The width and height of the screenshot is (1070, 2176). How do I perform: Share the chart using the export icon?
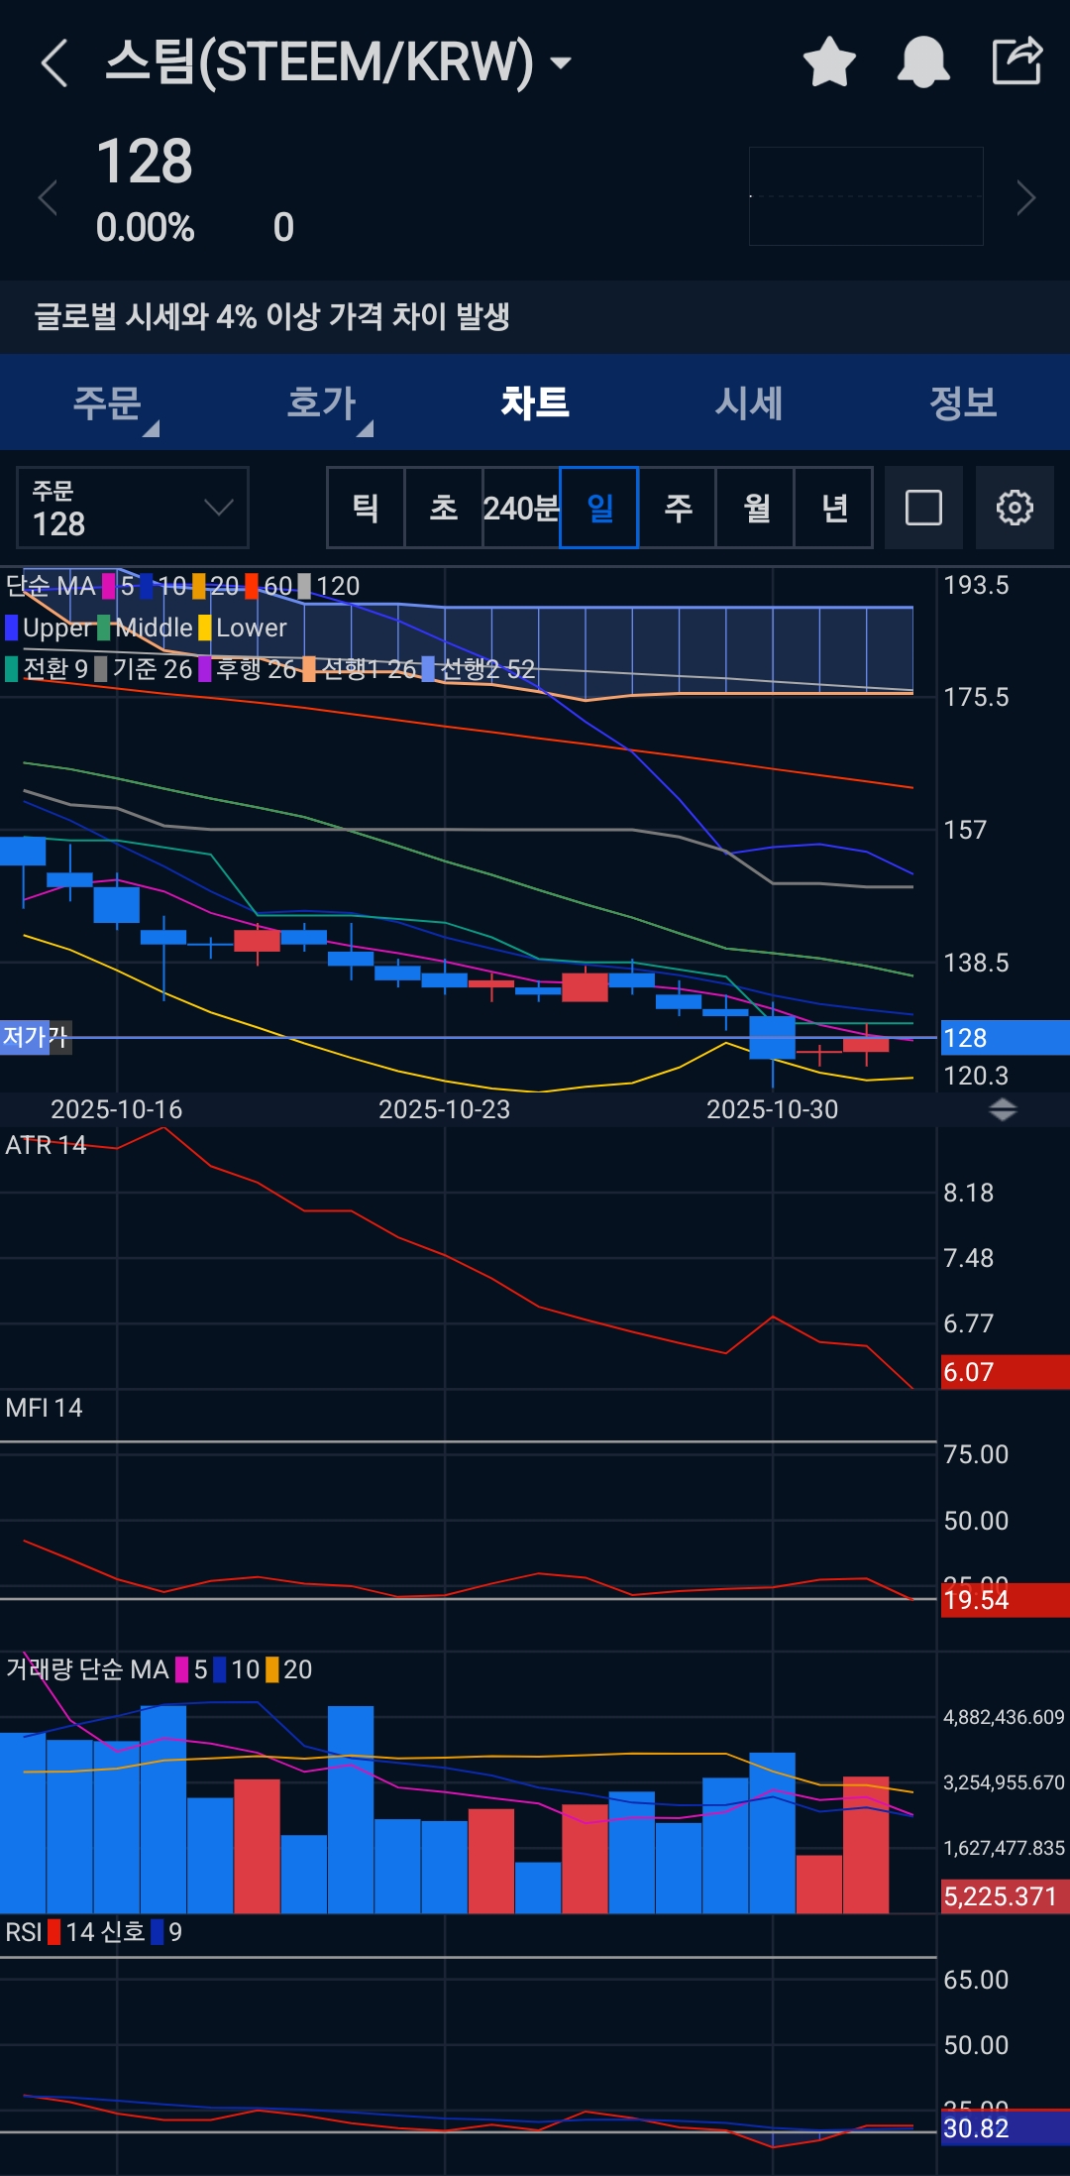coord(1017,60)
